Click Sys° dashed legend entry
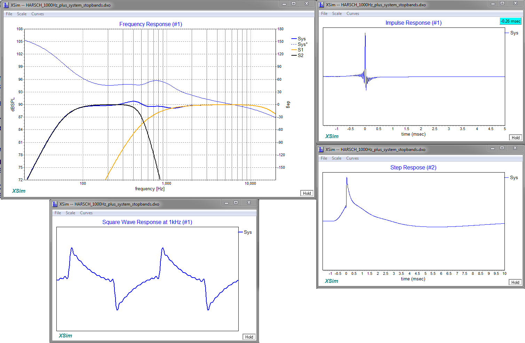Viewport: 525px width, 343px height. click(299, 45)
